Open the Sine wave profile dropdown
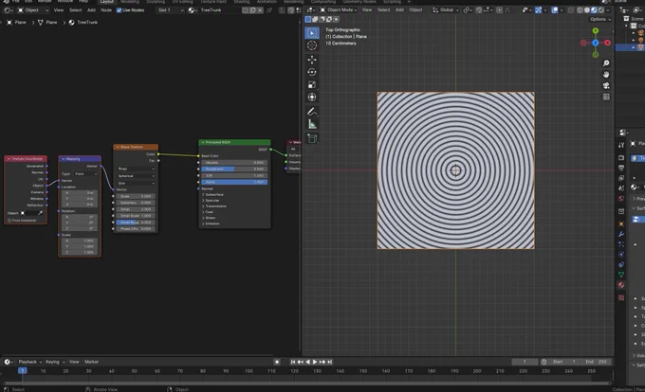Screen dimensions: 645x392 137,183
